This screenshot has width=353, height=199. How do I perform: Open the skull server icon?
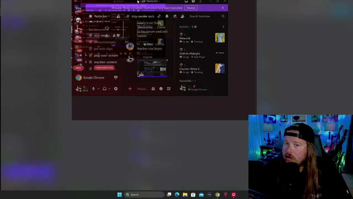click(x=78, y=20)
